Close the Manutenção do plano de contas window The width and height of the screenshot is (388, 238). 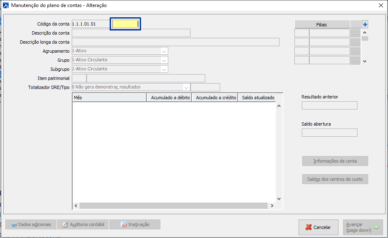click(x=381, y=5)
